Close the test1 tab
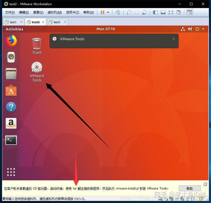This screenshot has height=203, width=211. click(21, 22)
